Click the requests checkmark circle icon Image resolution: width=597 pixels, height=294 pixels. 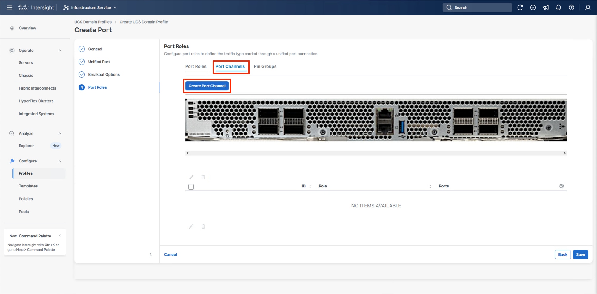click(x=533, y=7)
